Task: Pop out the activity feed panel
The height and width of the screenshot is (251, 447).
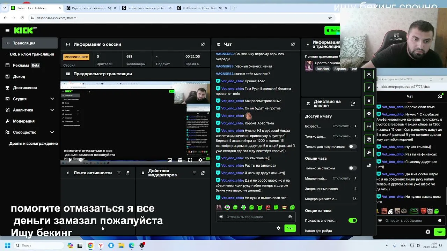Action: (127, 173)
